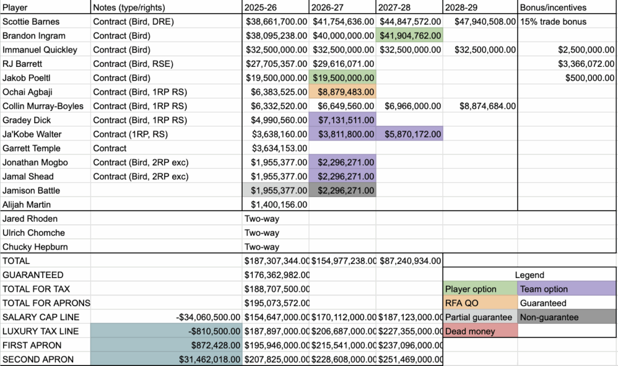Select the Ochai Agbaji name cell
The image size is (618, 366).
(45, 92)
